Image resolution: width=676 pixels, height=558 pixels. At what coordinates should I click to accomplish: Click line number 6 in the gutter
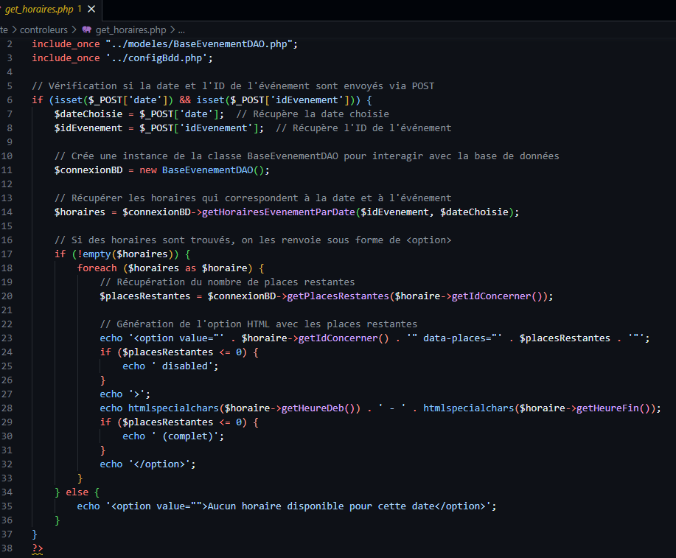(10, 100)
